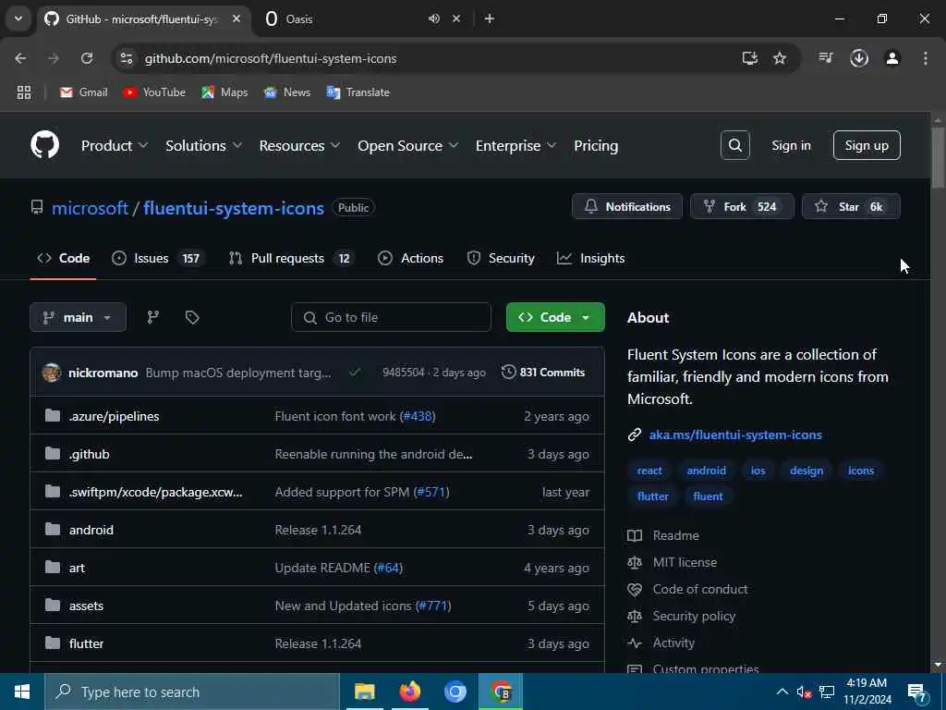Select the flutter topic tag
Image resolution: width=946 pixels, height=710 pixels.
653,496
